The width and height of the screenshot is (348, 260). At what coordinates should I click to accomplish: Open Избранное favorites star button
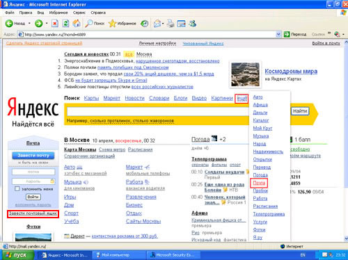122,24
